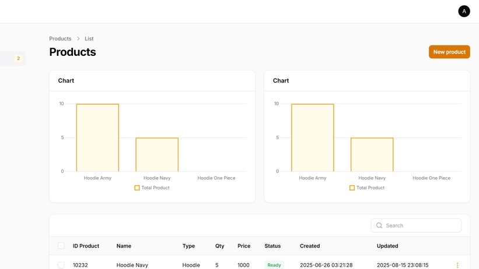Click the Hoodie Navy bar in left chart
The height and width of the screenshot is (269, 479).
click(x=157, y=155)
